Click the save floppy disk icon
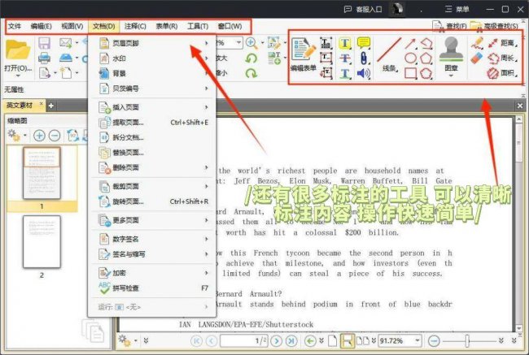 coord(44,43)
